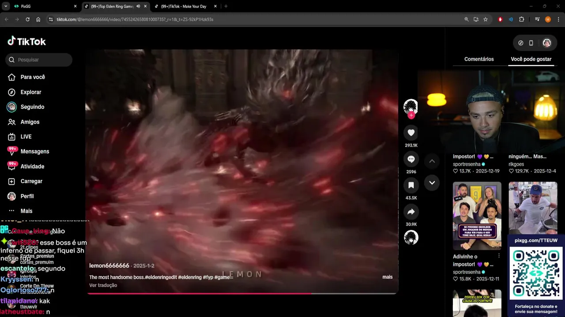565x317 pixels.
Task: Open a new browser tab
Action: pyautogui.click(x=226, y=6)
